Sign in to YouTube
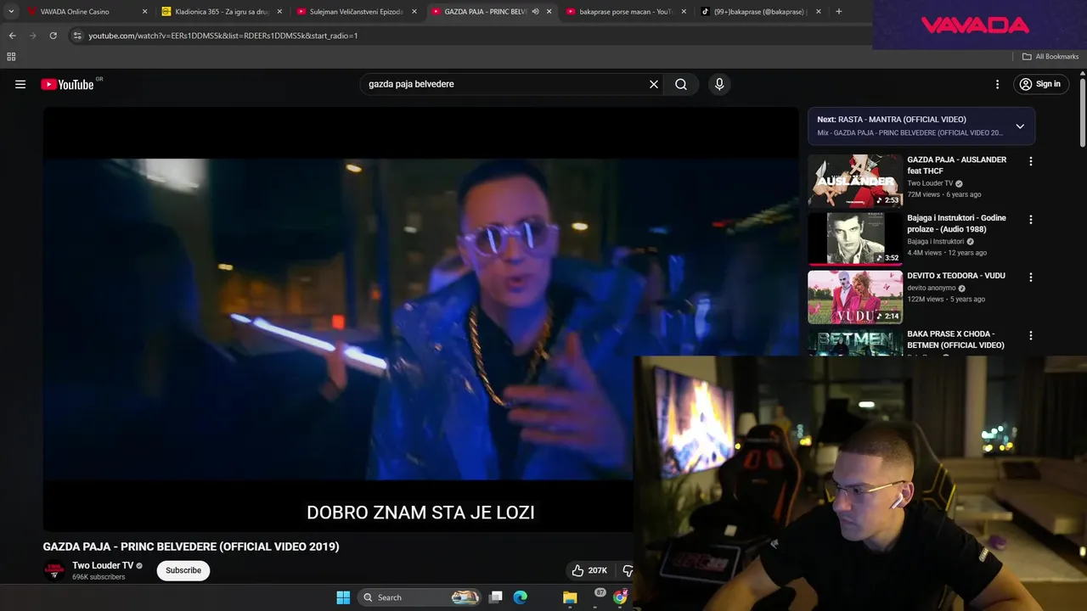The image size is (1087, 611). coord(1040,84)
